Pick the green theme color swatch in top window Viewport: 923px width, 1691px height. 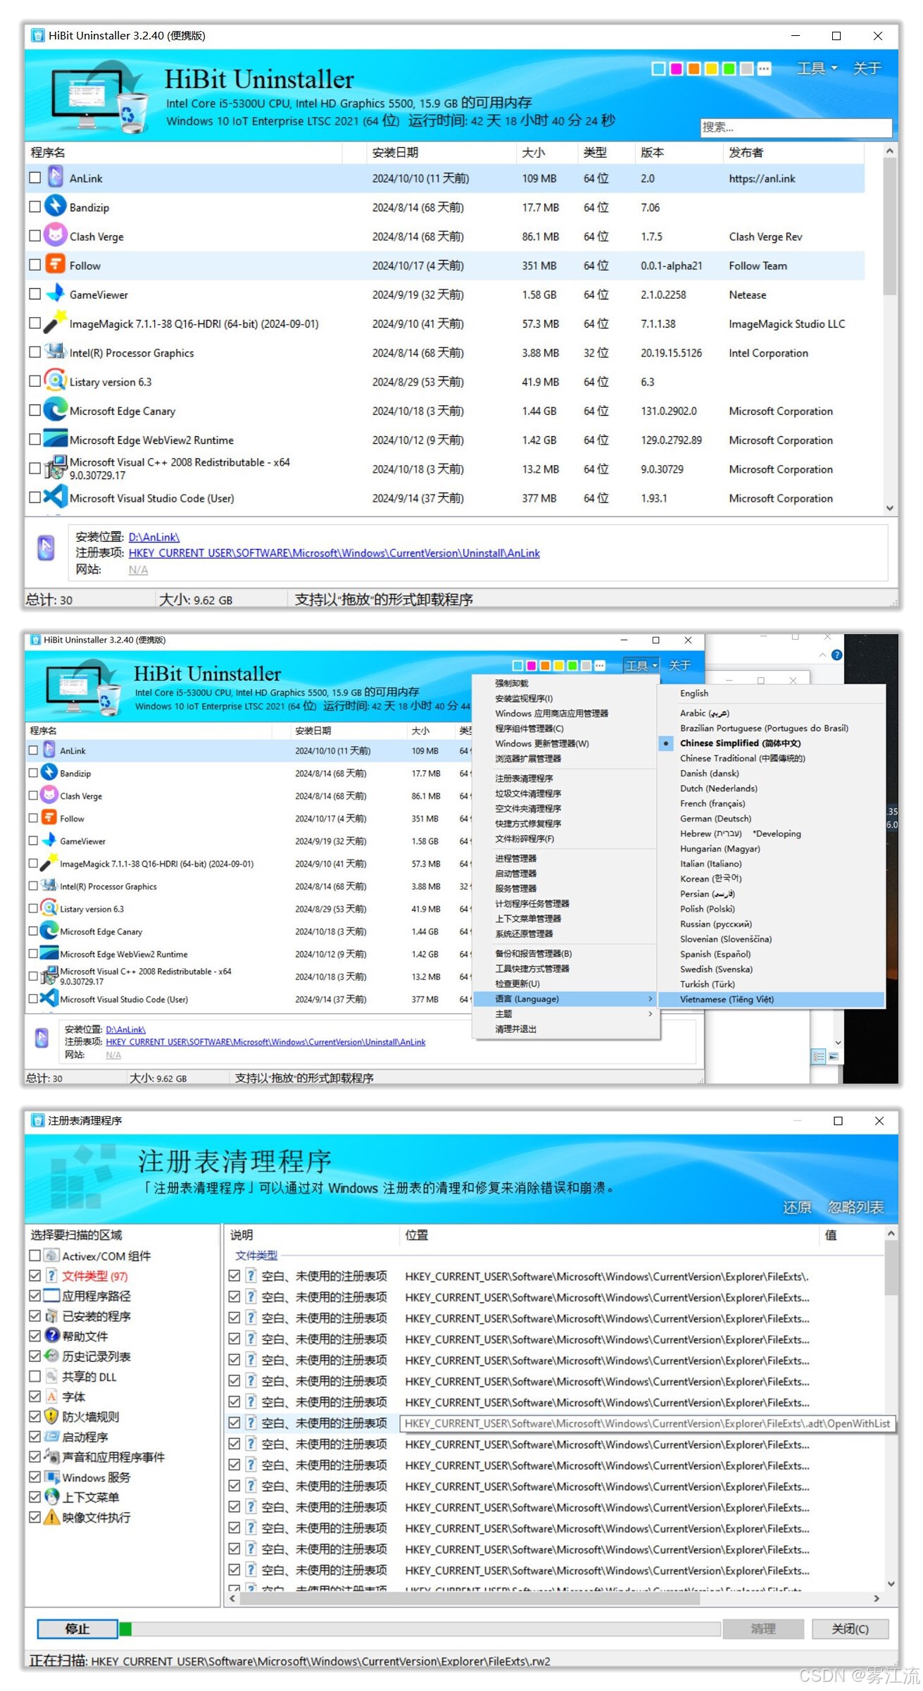coord(729,69)
